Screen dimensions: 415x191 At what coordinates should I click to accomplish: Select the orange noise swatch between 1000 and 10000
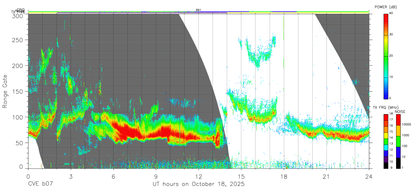tap(398, 131)
